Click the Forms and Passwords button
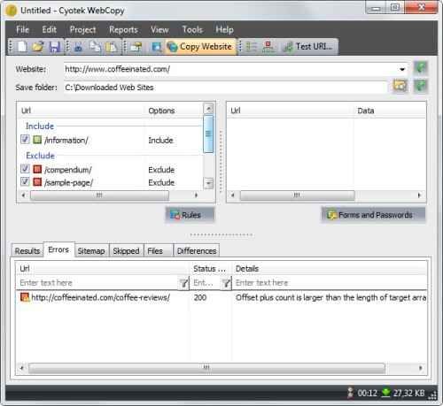The image size is (443, 406). coord(374,215)
